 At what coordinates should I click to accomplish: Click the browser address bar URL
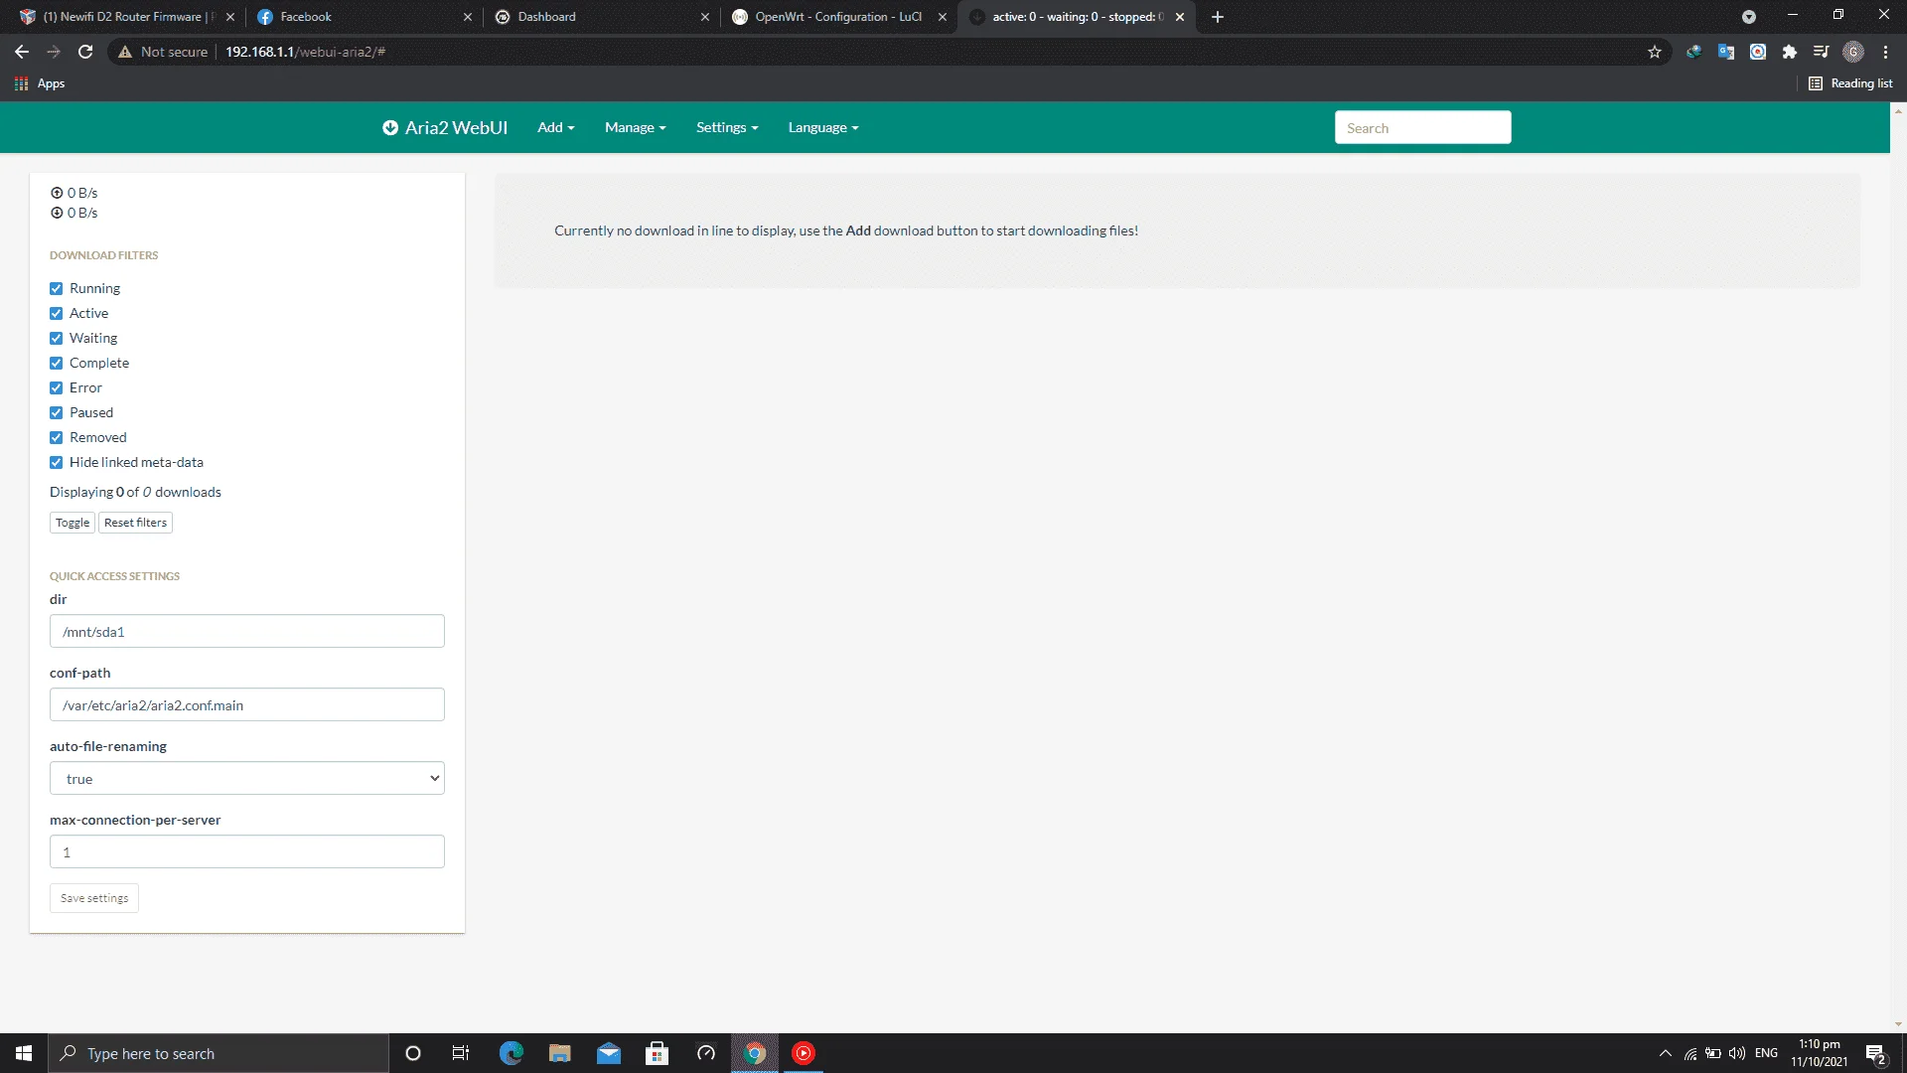coord(305,52)
